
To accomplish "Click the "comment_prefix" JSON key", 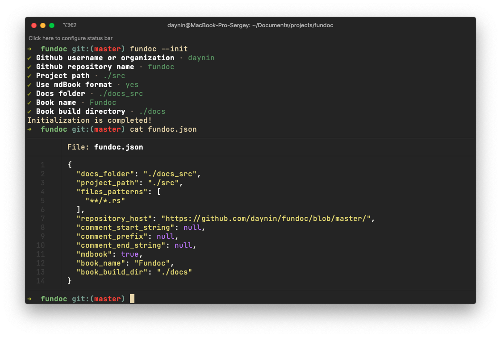I will 112,237.
